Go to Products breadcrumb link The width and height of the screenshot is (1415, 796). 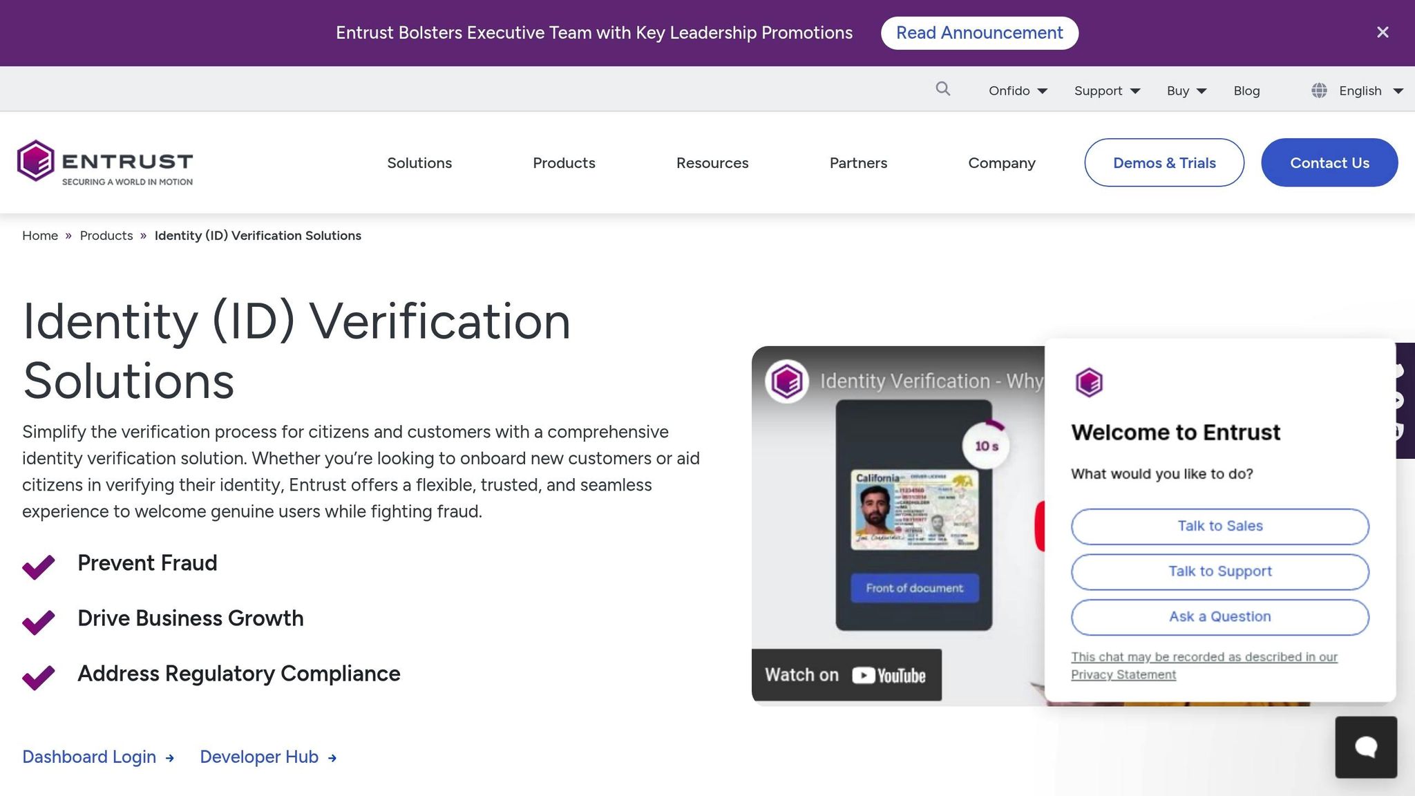click(106, 236)
